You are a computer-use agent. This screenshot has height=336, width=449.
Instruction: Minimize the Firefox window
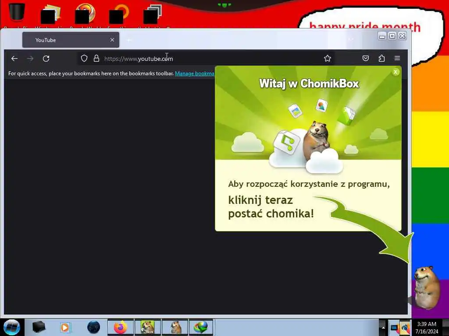point(382,36)
